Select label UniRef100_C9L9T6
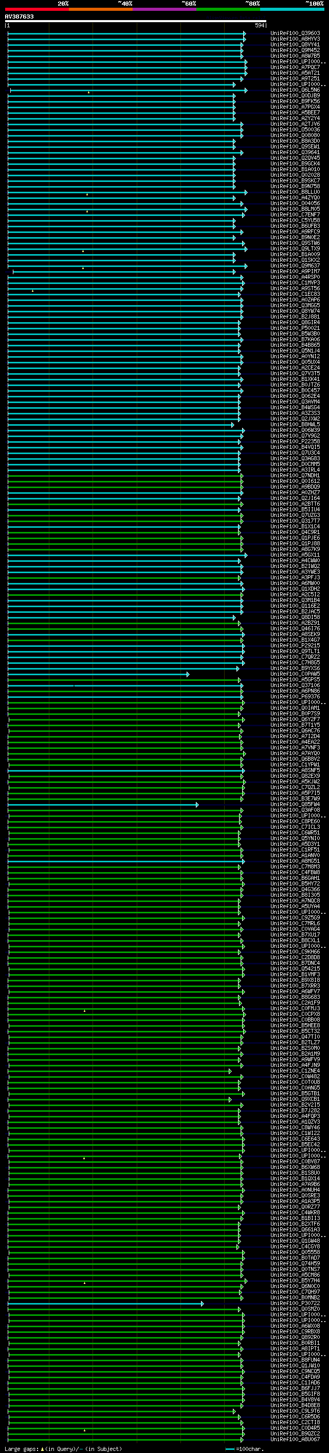329x1453 pixels. (295, 1411)
